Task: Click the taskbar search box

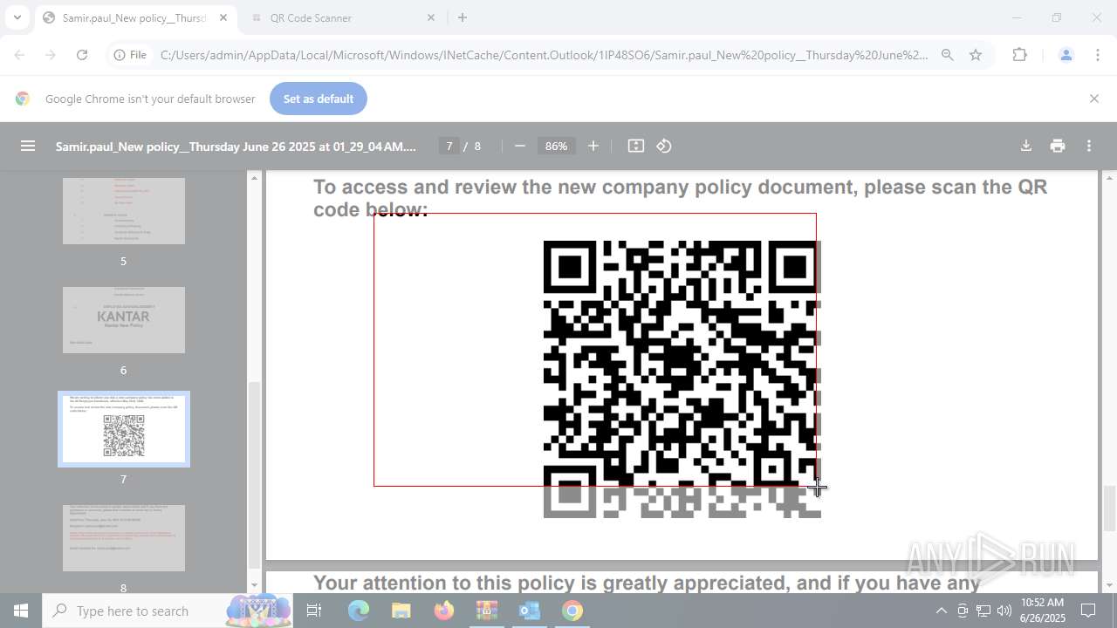Action: click(168, 611)
